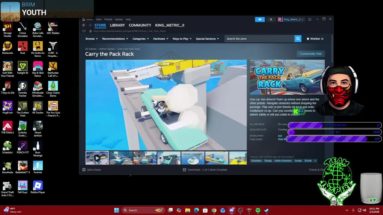Image resolution: width=383 pixels, height=215 pixels.
Task: Click the Search the store field
Action: (x=259, y=39)
